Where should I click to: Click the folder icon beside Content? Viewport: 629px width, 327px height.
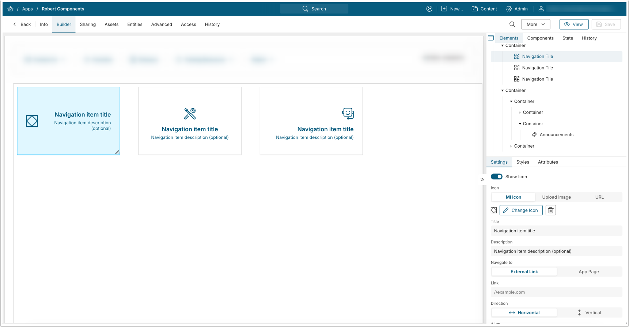click(x=474, y=9)
